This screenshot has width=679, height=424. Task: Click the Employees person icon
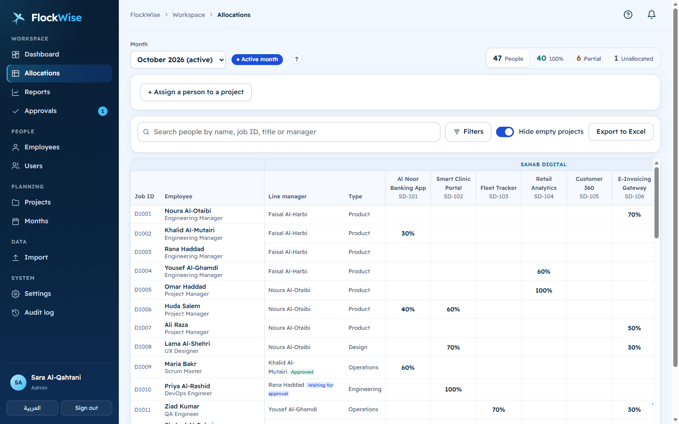pyautogui.click(x=16, y=147)
